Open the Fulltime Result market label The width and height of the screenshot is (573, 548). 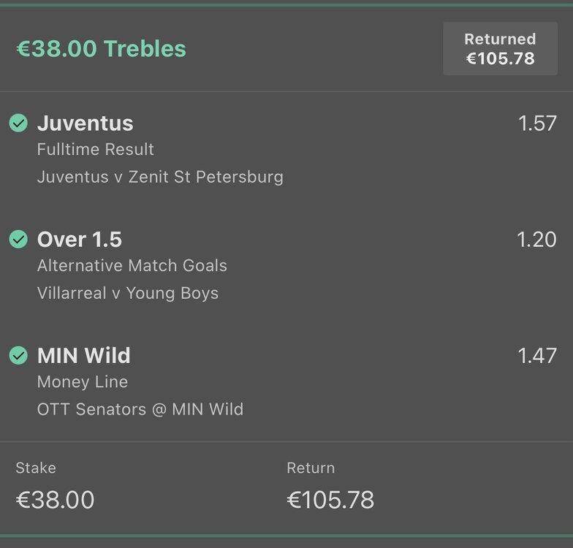[x=95, y=149]
